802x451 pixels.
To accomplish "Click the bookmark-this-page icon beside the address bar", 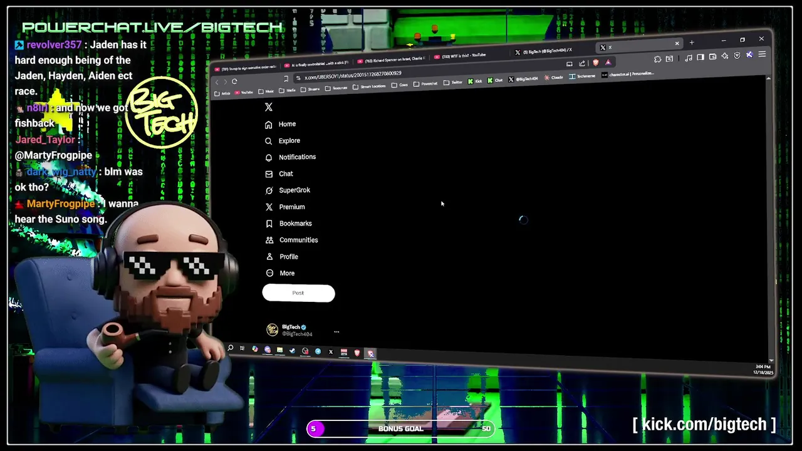I will click(286, 79).
